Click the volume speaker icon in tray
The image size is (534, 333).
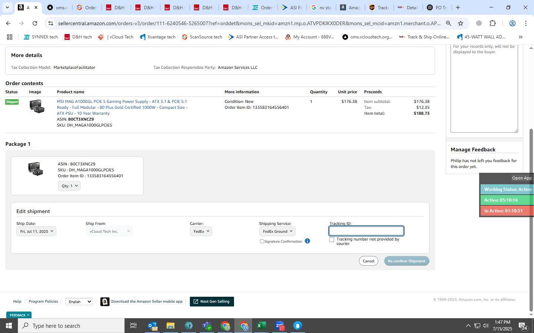coord(486,326)
